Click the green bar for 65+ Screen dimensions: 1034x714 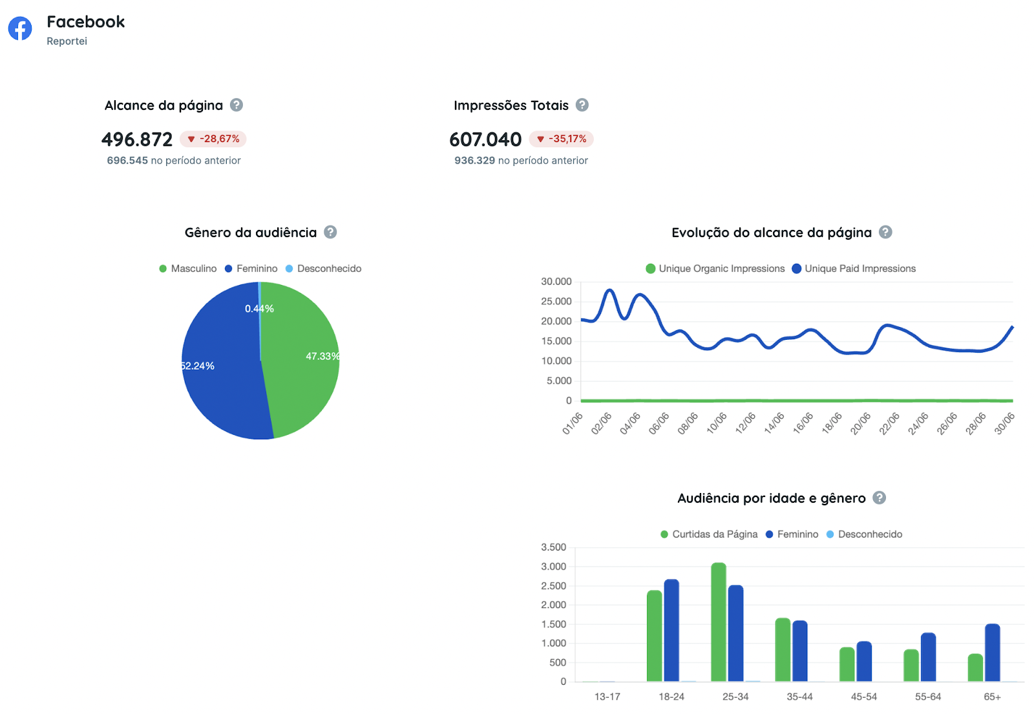pos(975,667)
